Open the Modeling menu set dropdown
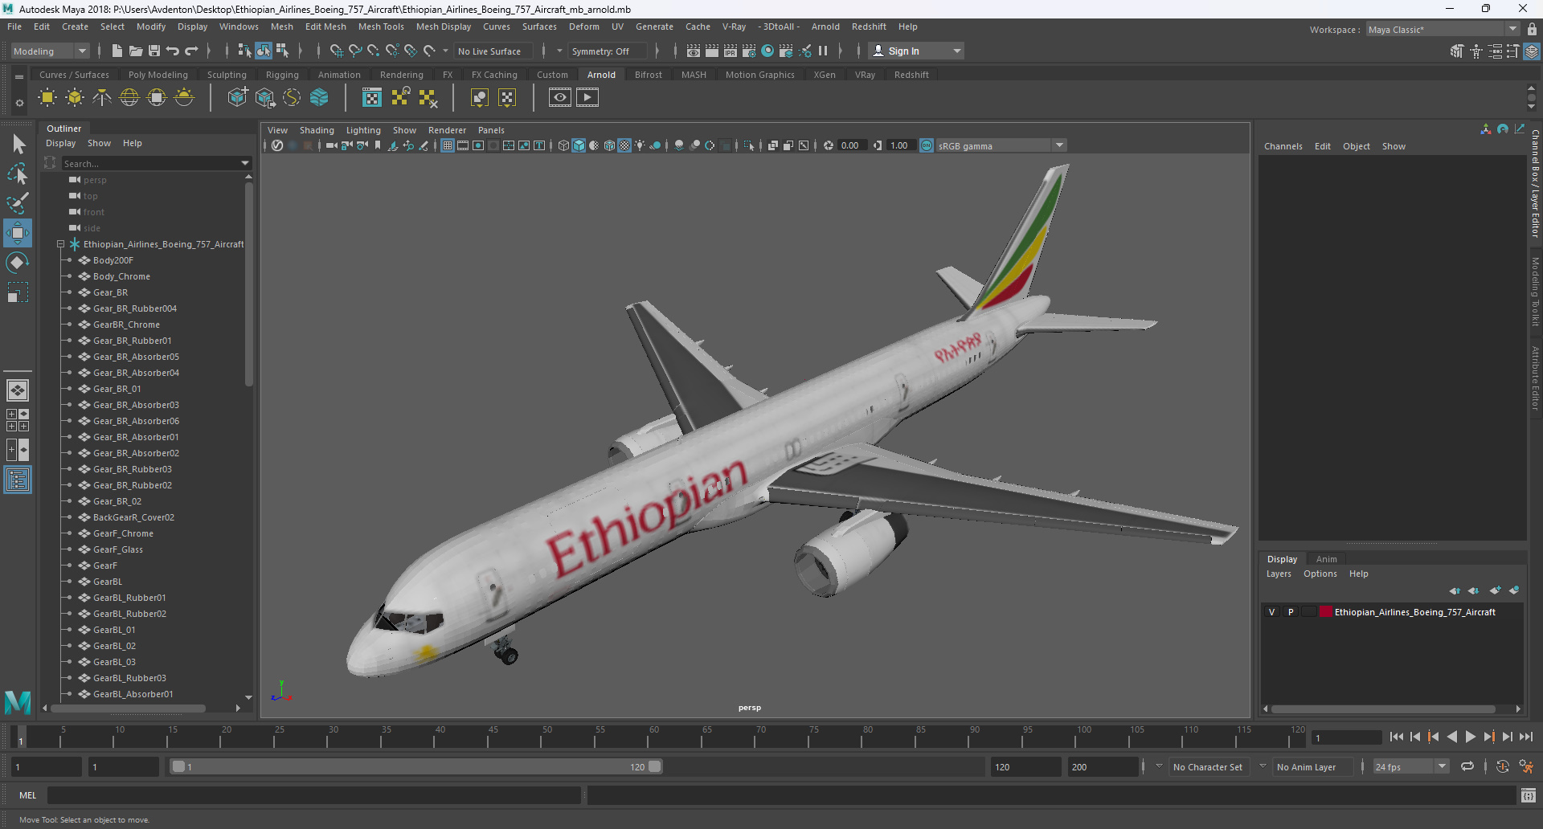 coord(50,51)
